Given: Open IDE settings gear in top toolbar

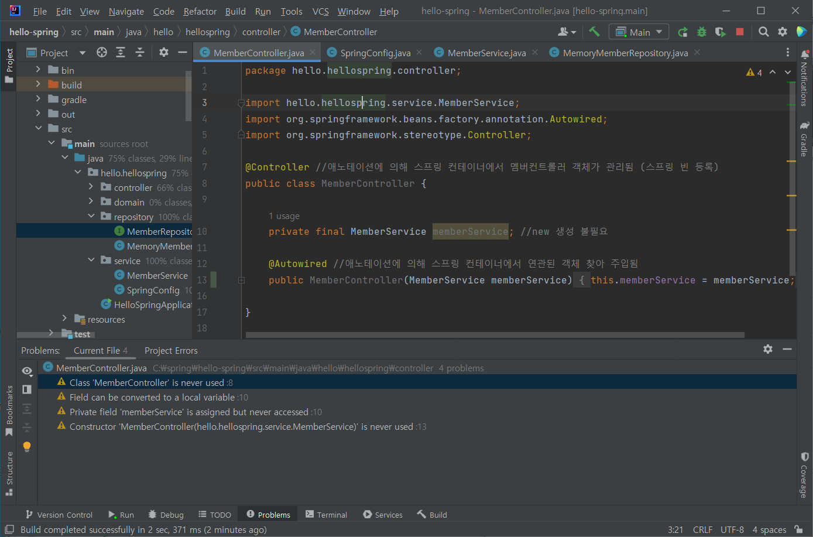Looking at the screenshot, I should 783,32.
